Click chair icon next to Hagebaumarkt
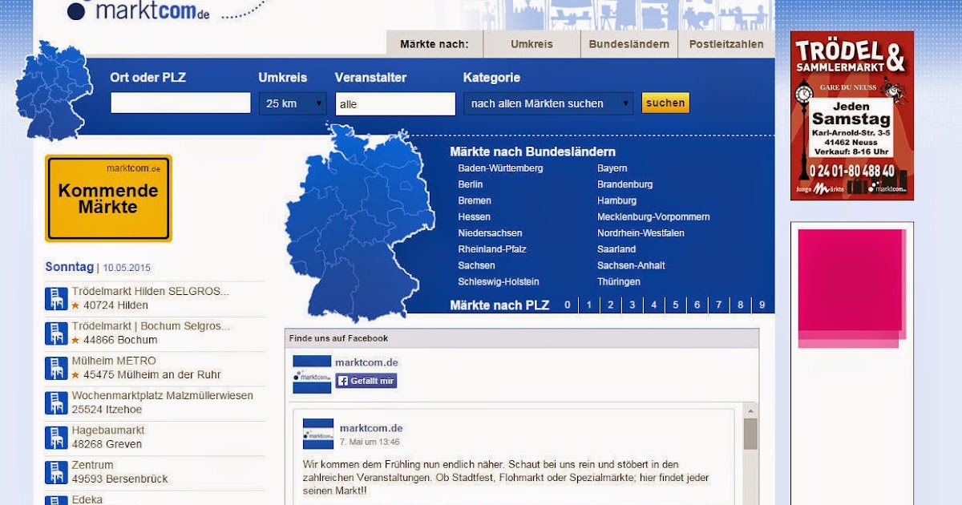Screen dimensions: 962x505 pos(56,438)
